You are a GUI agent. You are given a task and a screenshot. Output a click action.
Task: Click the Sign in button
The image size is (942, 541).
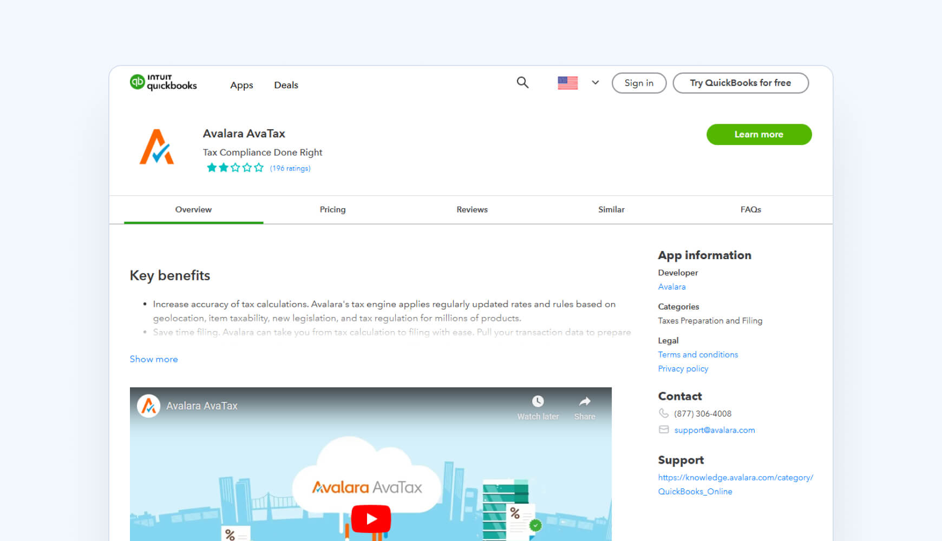(x=639, y=83)
